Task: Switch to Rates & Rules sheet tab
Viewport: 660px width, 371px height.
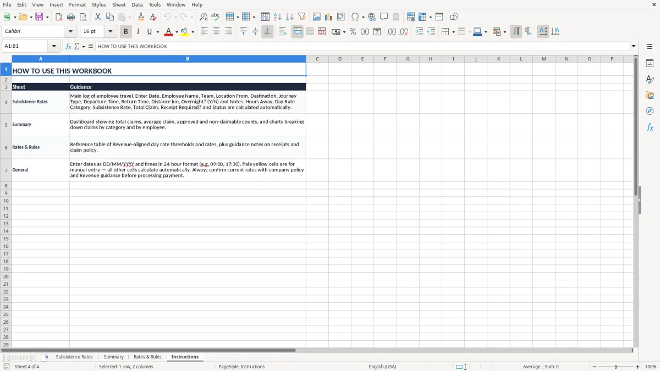Action: 148,357
